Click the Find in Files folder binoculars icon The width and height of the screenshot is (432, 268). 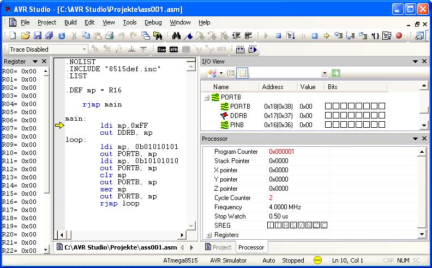click(x=158, y=36)
